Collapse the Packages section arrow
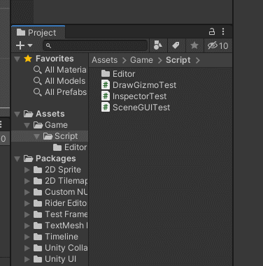The height and width of the screenshot is (266, 263). tap(17, 158)
